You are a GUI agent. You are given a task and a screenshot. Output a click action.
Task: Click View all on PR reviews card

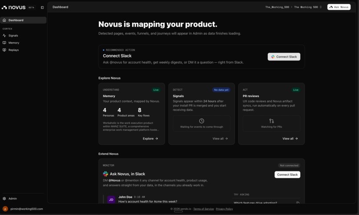[290, 138]
